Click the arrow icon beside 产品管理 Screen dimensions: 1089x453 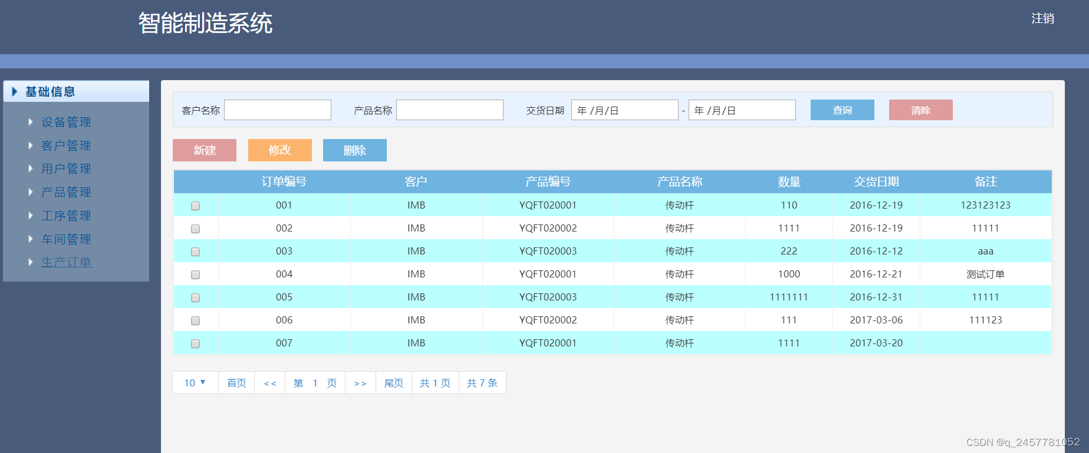(31, 192)
